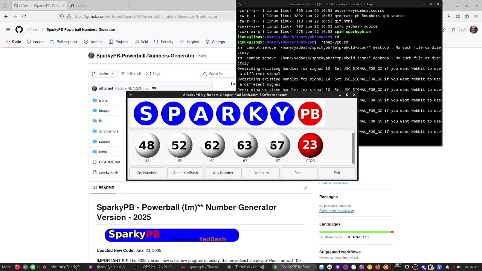
Task: Open the temp folder in repository
Action: point(103,152)
